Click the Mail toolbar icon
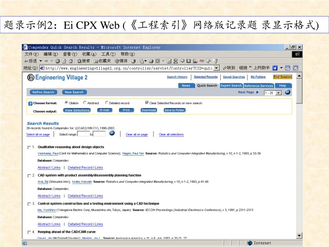 142,61
